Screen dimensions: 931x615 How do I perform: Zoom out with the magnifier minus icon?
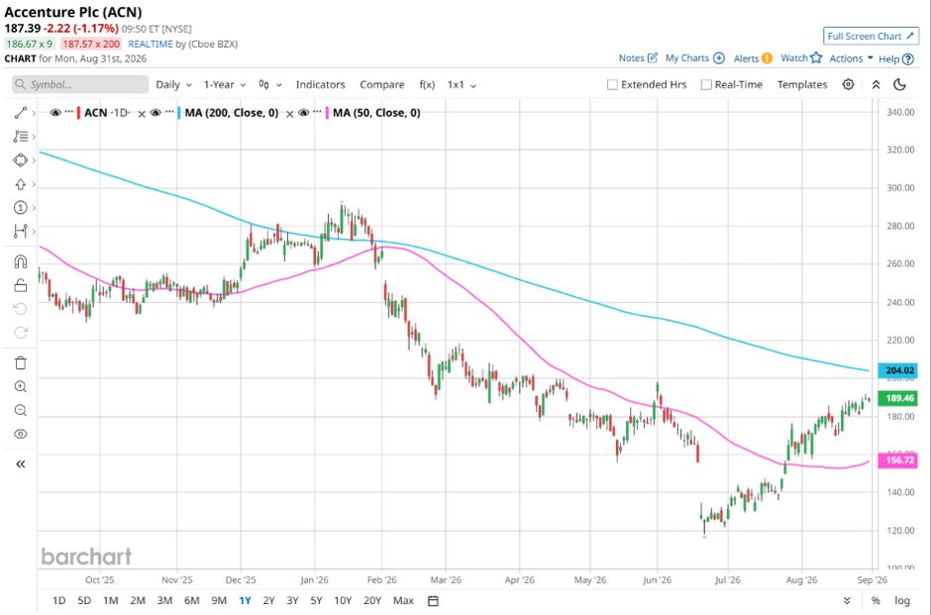[x=20, y=410]
